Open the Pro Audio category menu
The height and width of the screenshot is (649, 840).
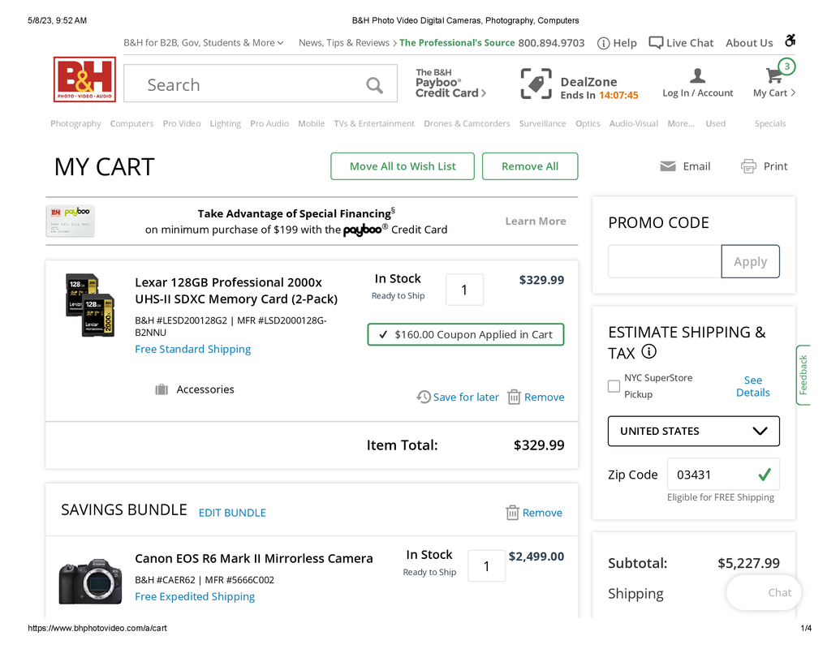coord(269,123)
